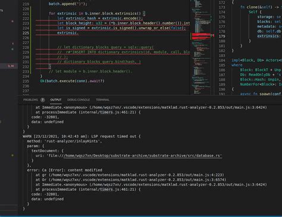Click the 'batch.append' statement on line 219
Screen dimensions: 282x217
point(68,4)
